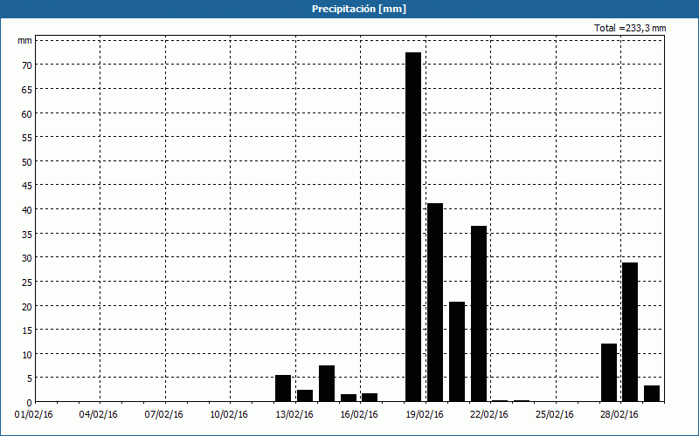Click the y-axis value 55
This screenshot has height=436, width=699.
click(x=27, y=138)
